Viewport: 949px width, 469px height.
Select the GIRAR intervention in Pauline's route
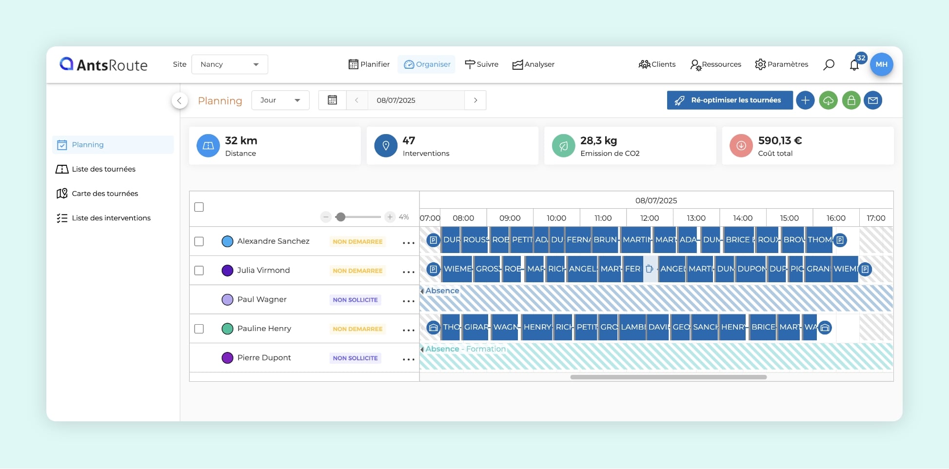[x=476, y=327]
